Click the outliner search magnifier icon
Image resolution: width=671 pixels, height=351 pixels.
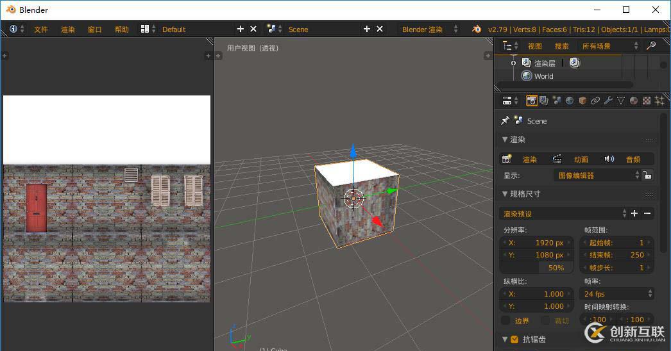[651, 45]
